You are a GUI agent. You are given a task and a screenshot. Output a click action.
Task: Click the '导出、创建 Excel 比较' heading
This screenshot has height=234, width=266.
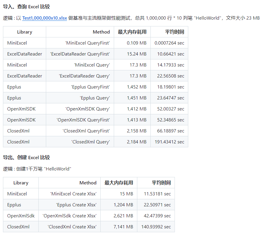tap(26, 157)
